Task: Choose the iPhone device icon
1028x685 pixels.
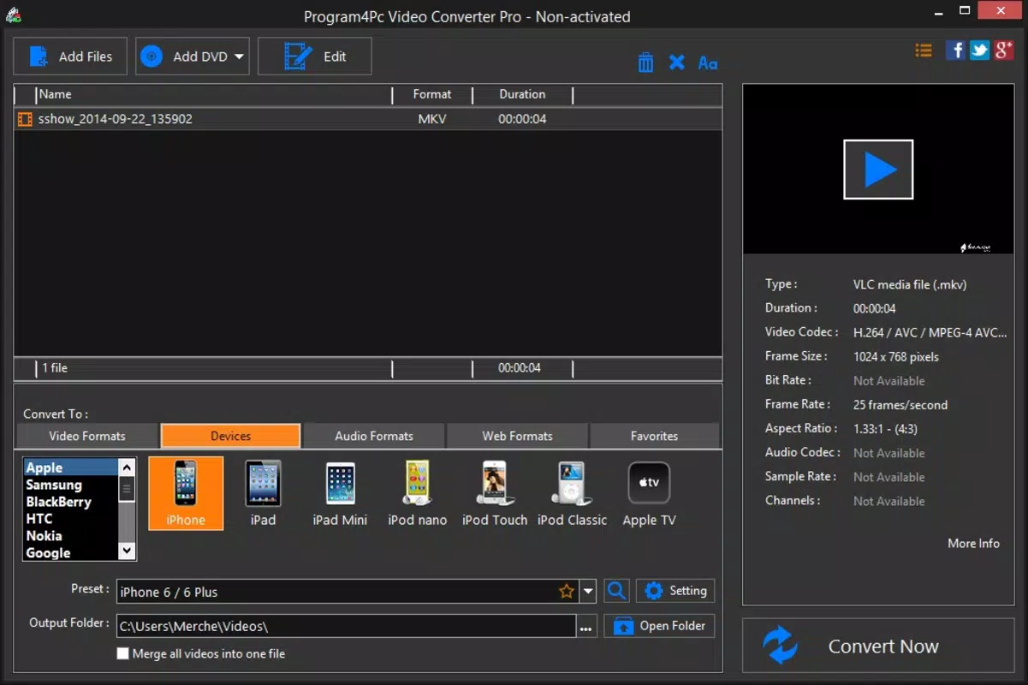Action: 186,493
